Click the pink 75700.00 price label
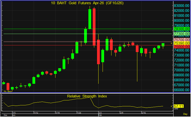The image size is (191, 117). coord(181,40)
